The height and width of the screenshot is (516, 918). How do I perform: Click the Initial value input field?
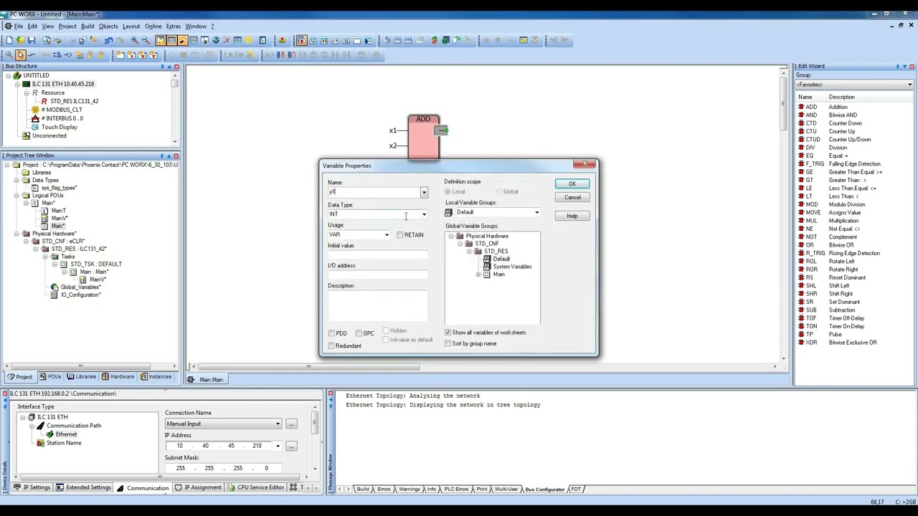coord(378,255)
